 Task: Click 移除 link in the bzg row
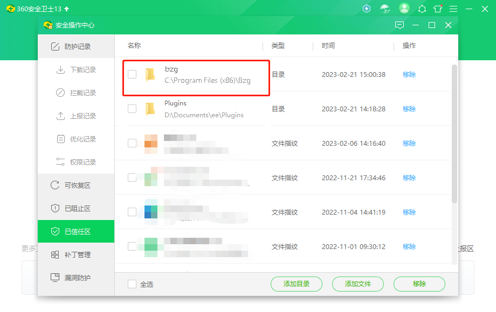click(x=409, y=75)
